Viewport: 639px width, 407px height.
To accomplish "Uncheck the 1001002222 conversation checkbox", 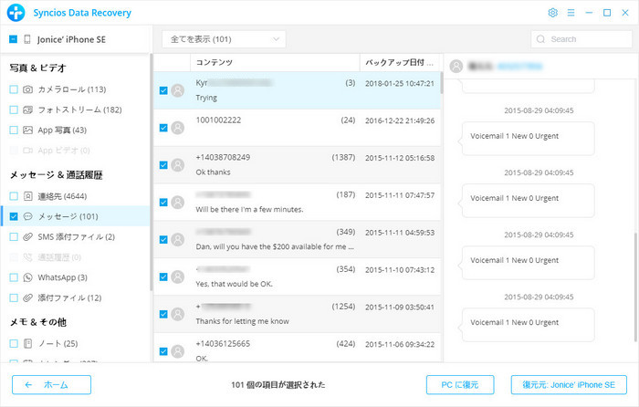I will coord(163,128).
